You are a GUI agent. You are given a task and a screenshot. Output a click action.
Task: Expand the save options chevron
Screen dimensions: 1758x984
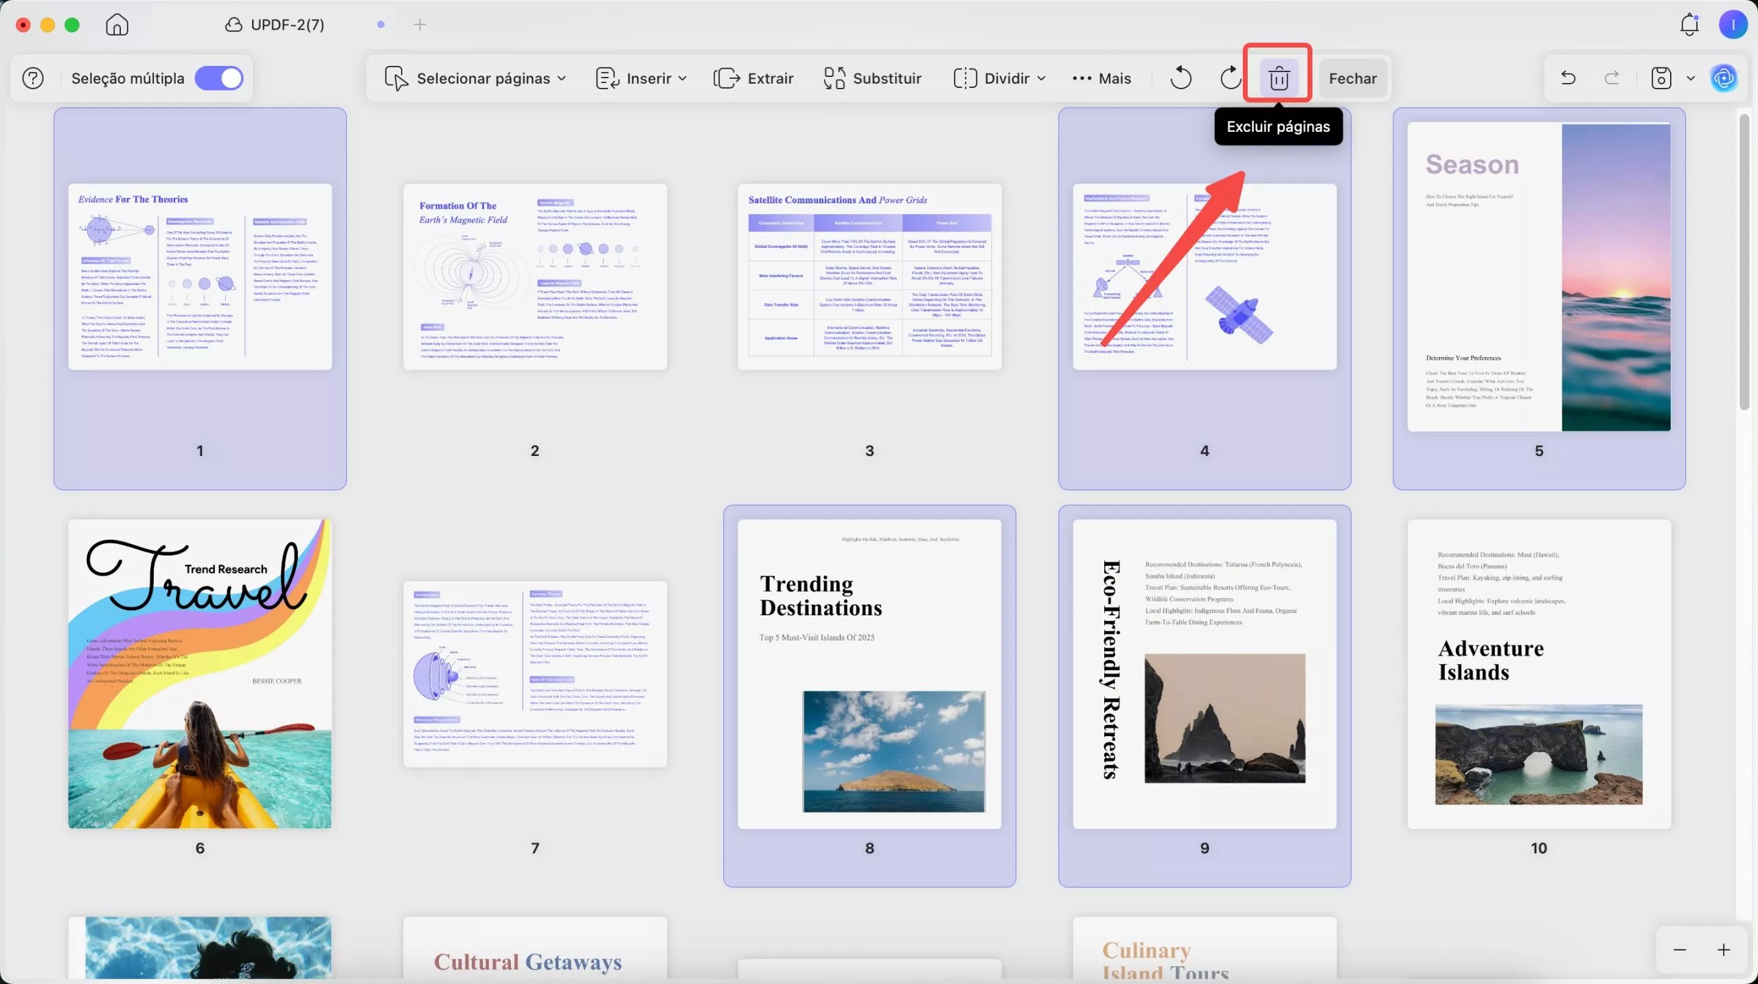pyautogui.click(x=1691, y=78)
